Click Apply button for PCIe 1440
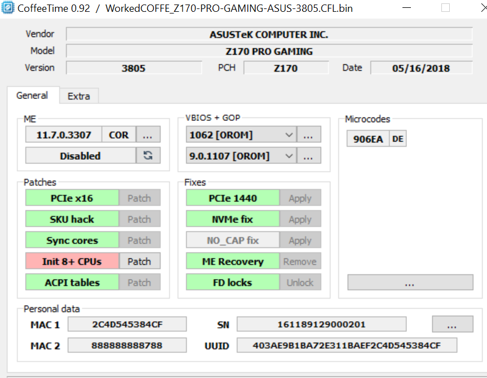Viewport: 487px width, 378px height. 300,197
